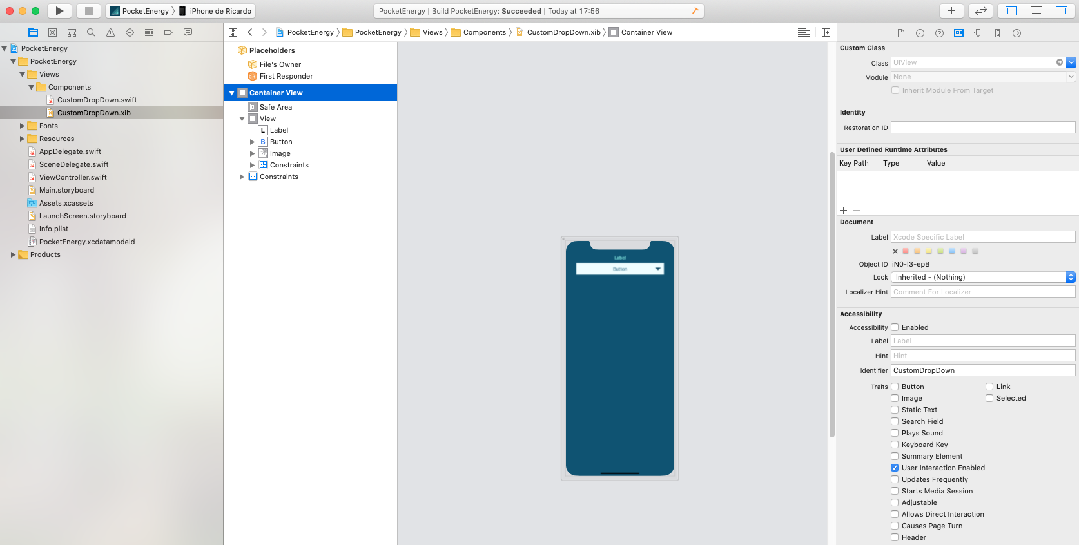Viewport: 1079px width, 545px height.
Task: Uncheck User Interaction Enabled trait
Action: point(895,468)
